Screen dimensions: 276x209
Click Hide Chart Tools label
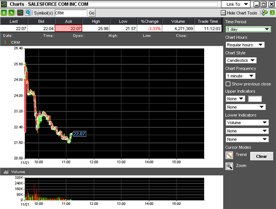pos(242,13)
